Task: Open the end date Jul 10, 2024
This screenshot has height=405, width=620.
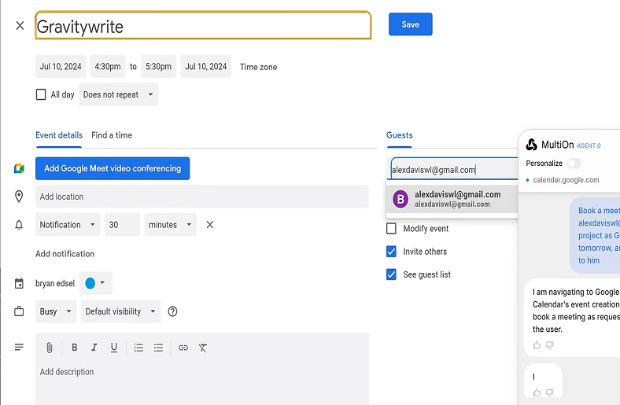Action: (206, 66)
